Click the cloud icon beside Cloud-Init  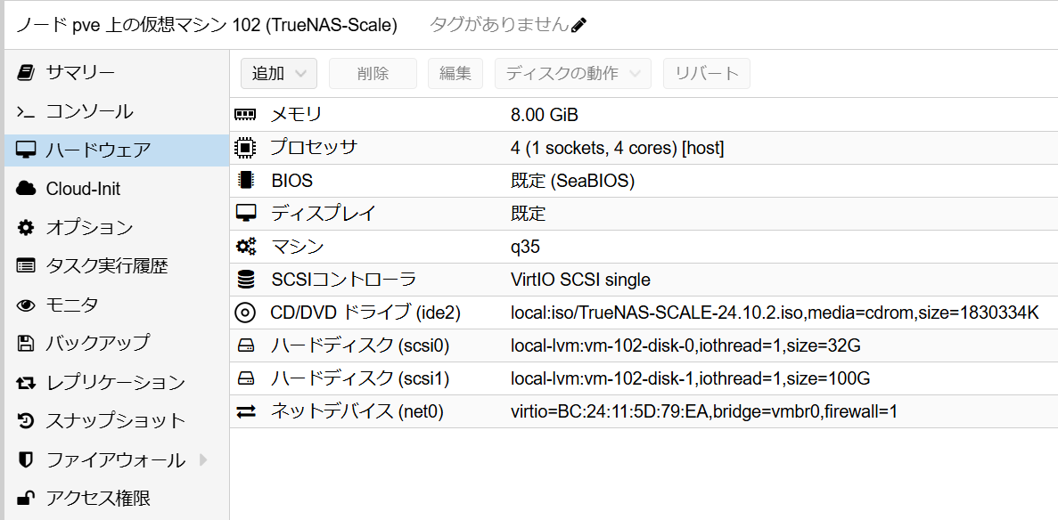(x=25, y=189)
